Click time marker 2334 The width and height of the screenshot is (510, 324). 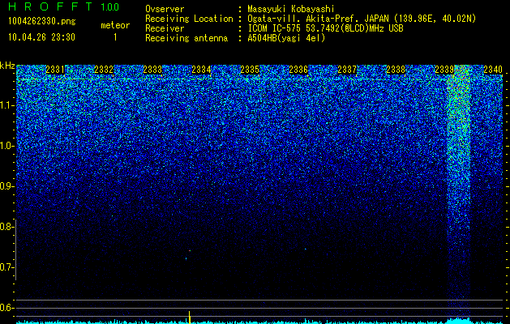coord(201,70)
